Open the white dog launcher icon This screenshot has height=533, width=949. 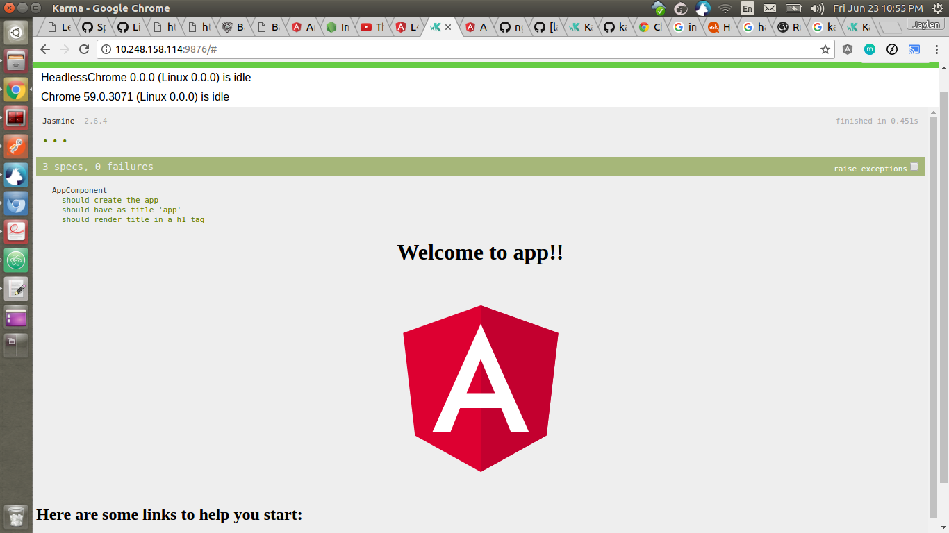click(16, 175)
